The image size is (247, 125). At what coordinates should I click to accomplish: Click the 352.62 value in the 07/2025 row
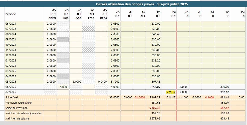[x=225, y=92]
